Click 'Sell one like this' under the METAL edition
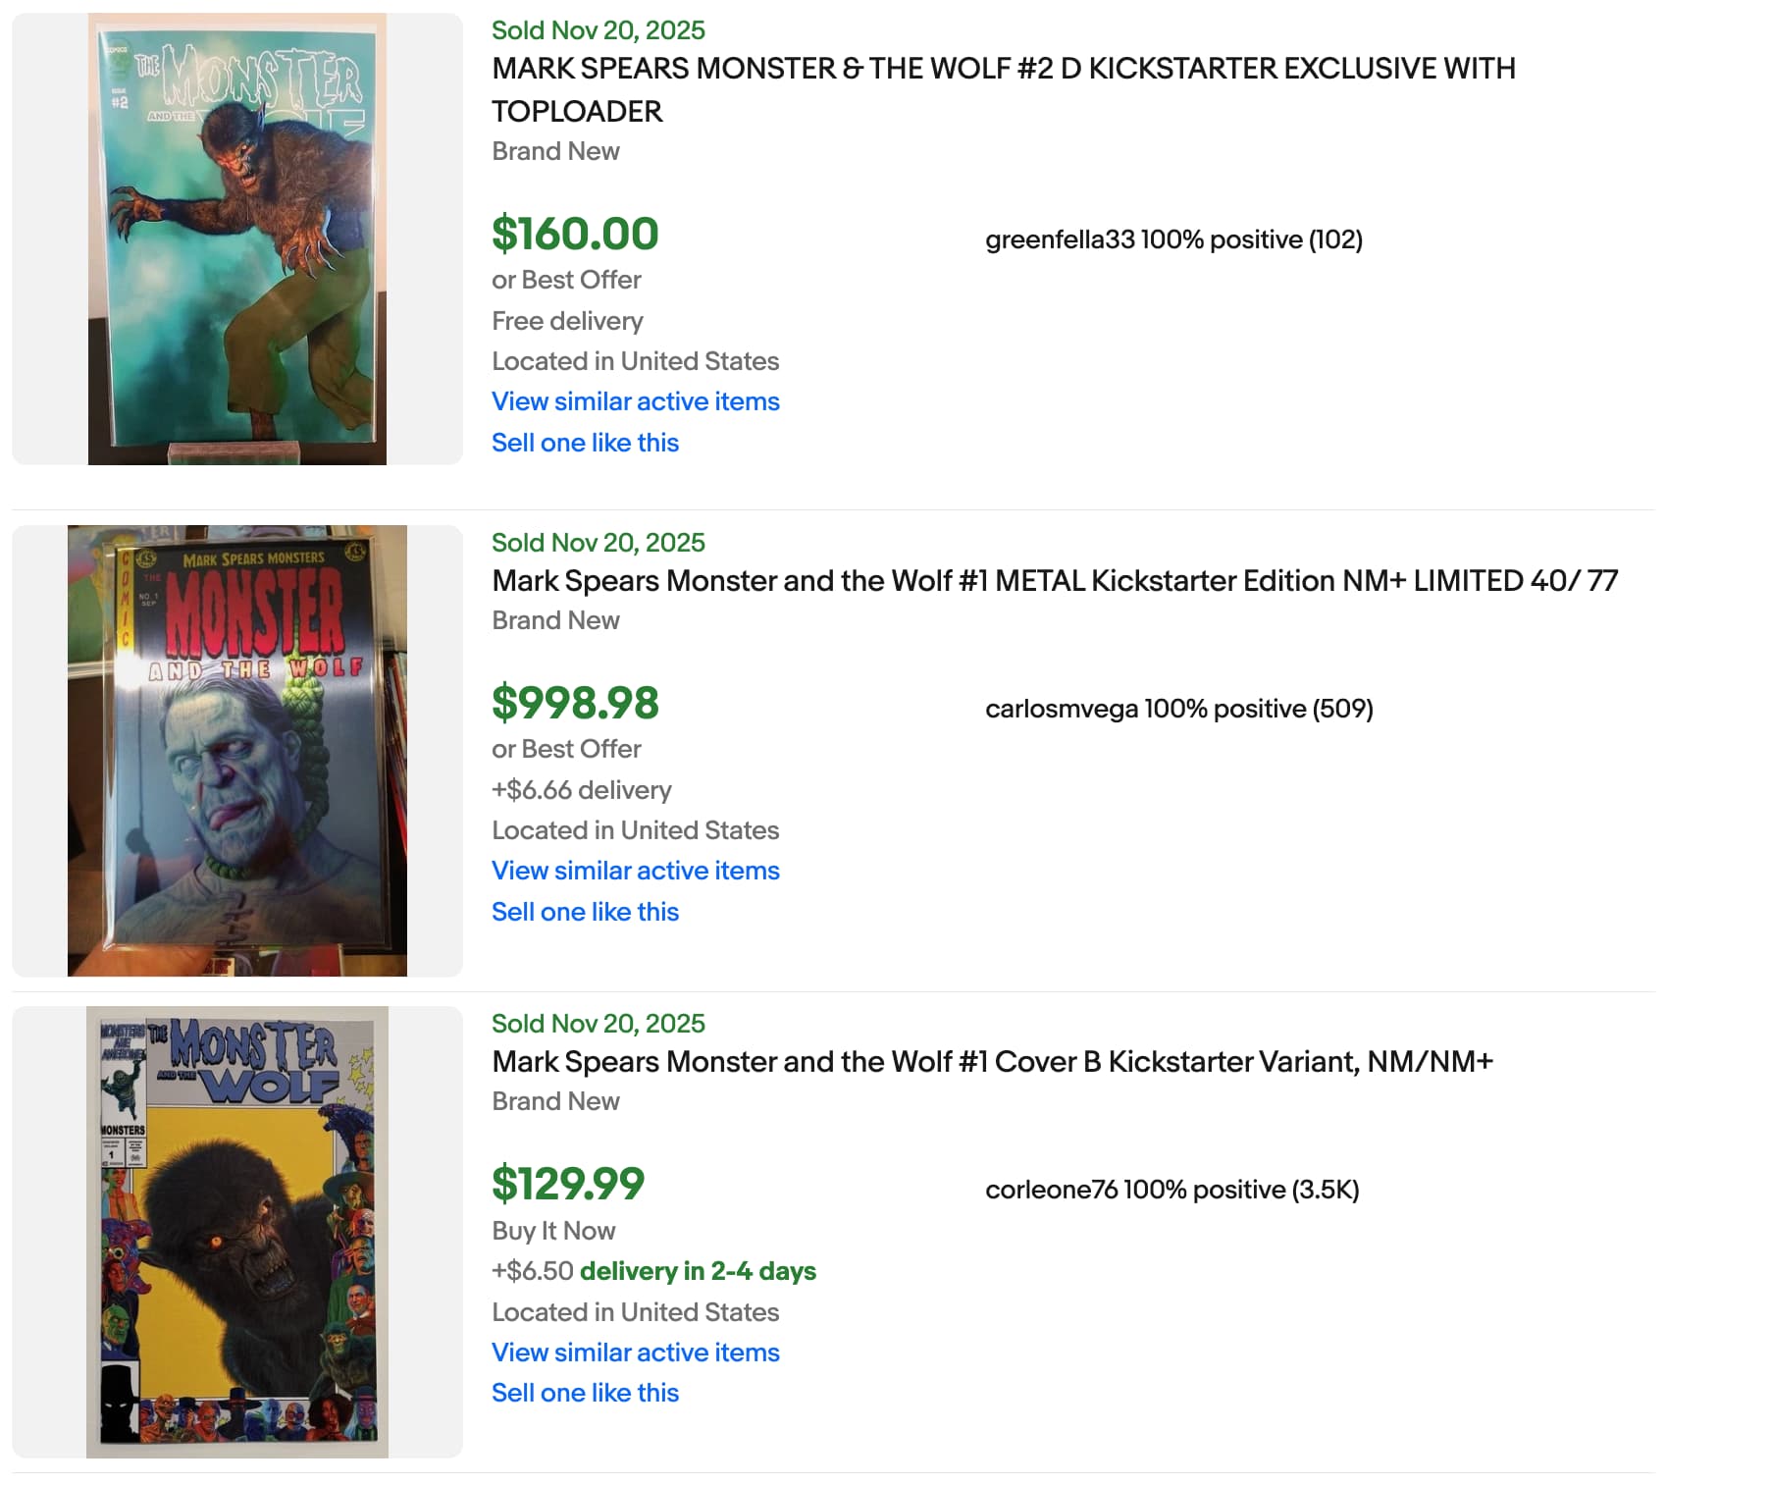1770x1486 pixels. (x=585, y=912)
